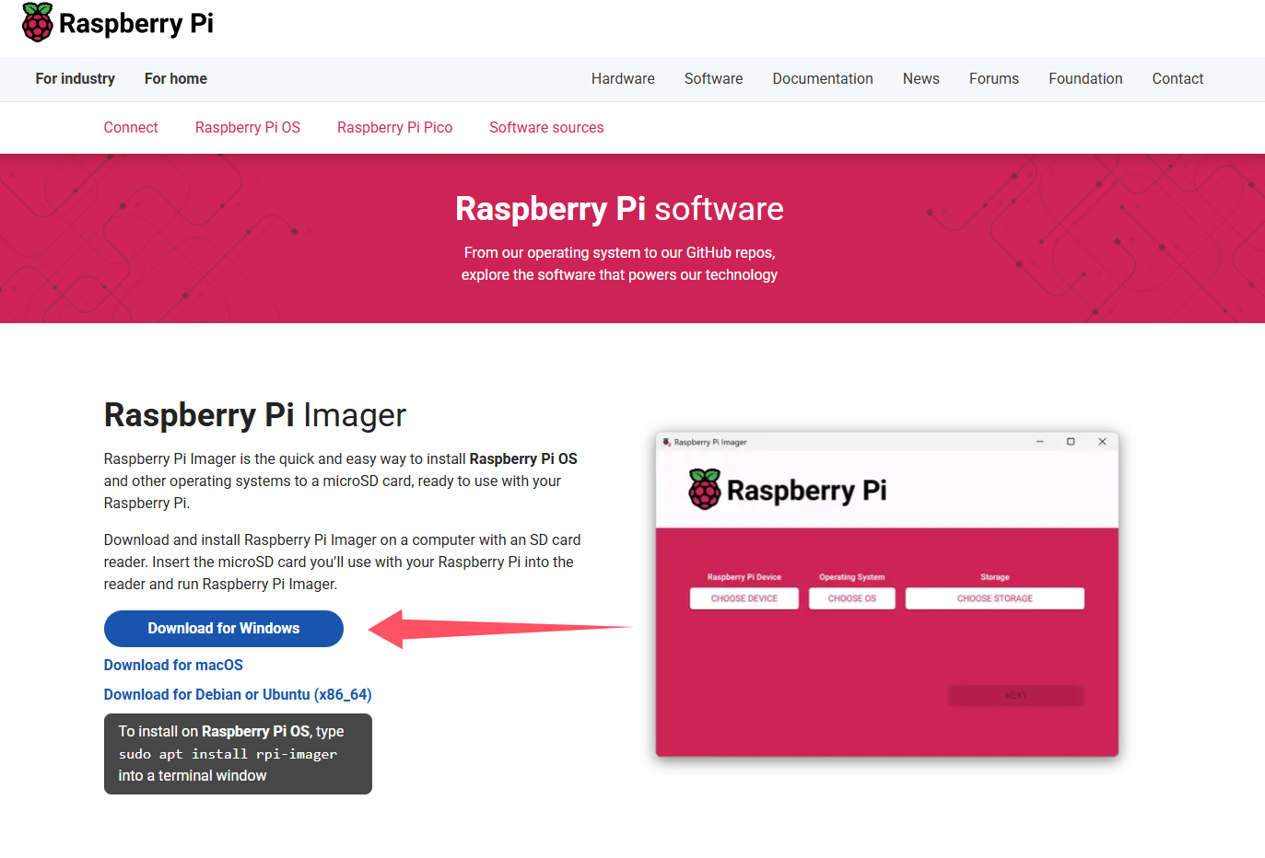1265x858 pixels.
Task: Open the Foundation page
Action: (1085, 79)
